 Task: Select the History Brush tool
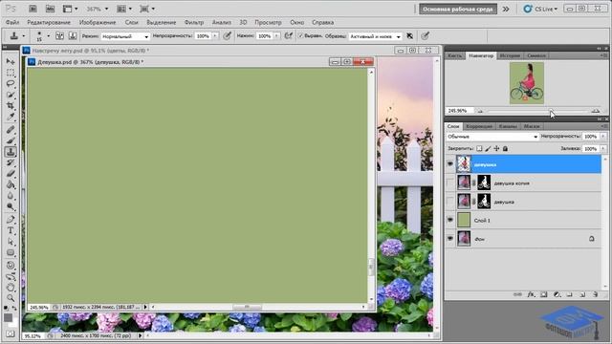[11, 162]
